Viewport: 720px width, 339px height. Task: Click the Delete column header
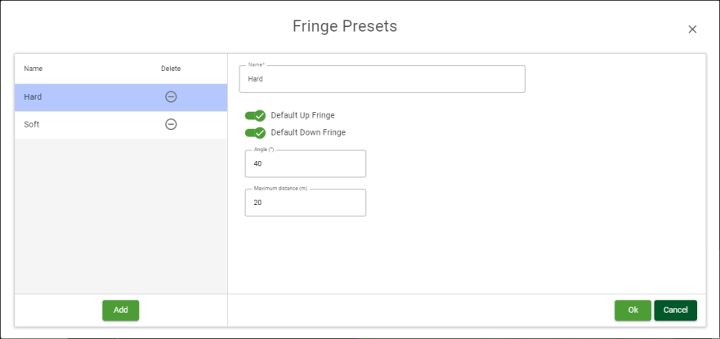pyautogui.click(x=171, y=69)
